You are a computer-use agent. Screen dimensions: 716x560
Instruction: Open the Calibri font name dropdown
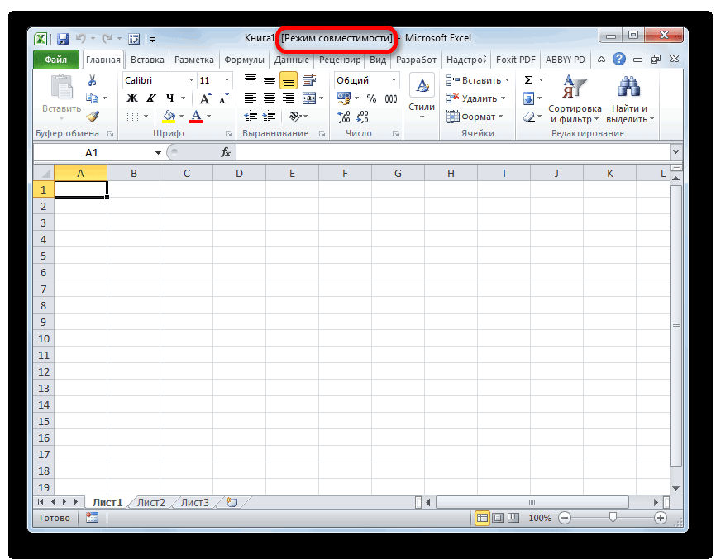pyautogui.click(x=191, y=80)
